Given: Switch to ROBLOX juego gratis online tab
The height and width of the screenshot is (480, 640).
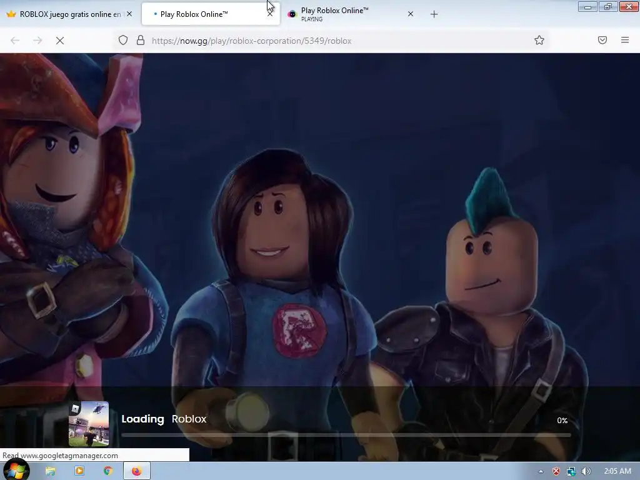Looking at the screenshot, I should pyautogui.click(x=69, y=14).
